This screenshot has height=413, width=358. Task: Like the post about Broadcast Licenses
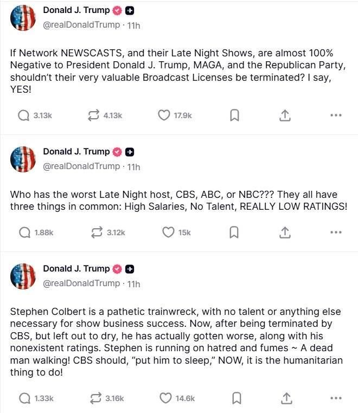click(x=164, y=115)
